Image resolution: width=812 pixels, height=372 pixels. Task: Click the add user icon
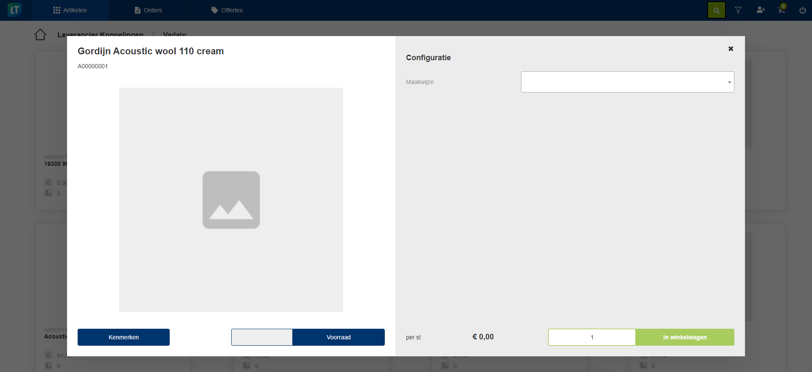(760, 10)
